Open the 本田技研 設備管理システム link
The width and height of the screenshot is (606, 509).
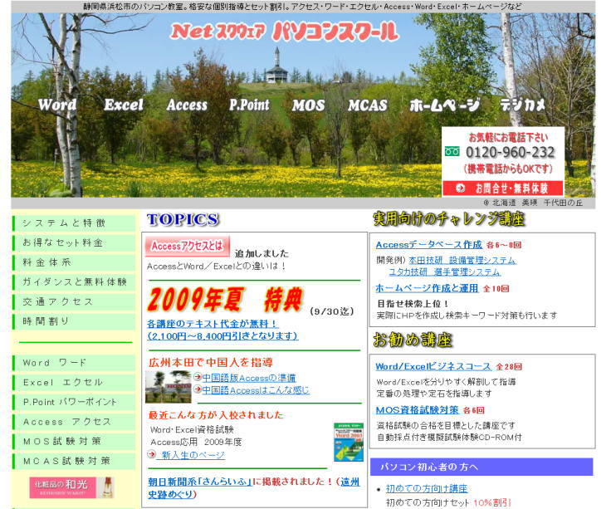(x=462, y=260)
